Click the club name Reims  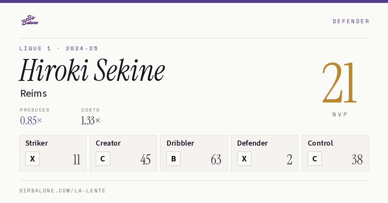34,93
